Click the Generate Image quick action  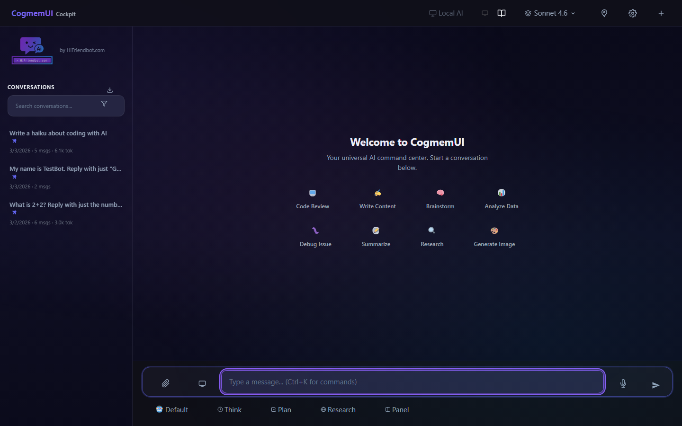(x=494, y=237)
